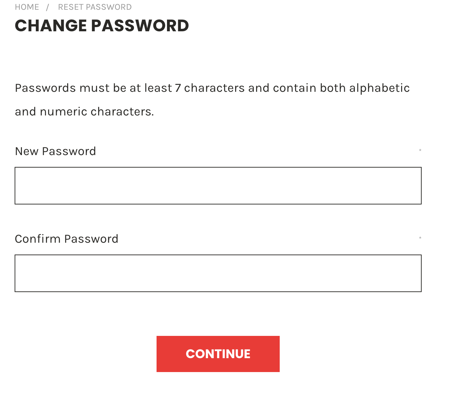Click the word "alphabetic" in the instructions
Image resolution: width=462 pixels, height=411 pixels.
tap(379, 88)
